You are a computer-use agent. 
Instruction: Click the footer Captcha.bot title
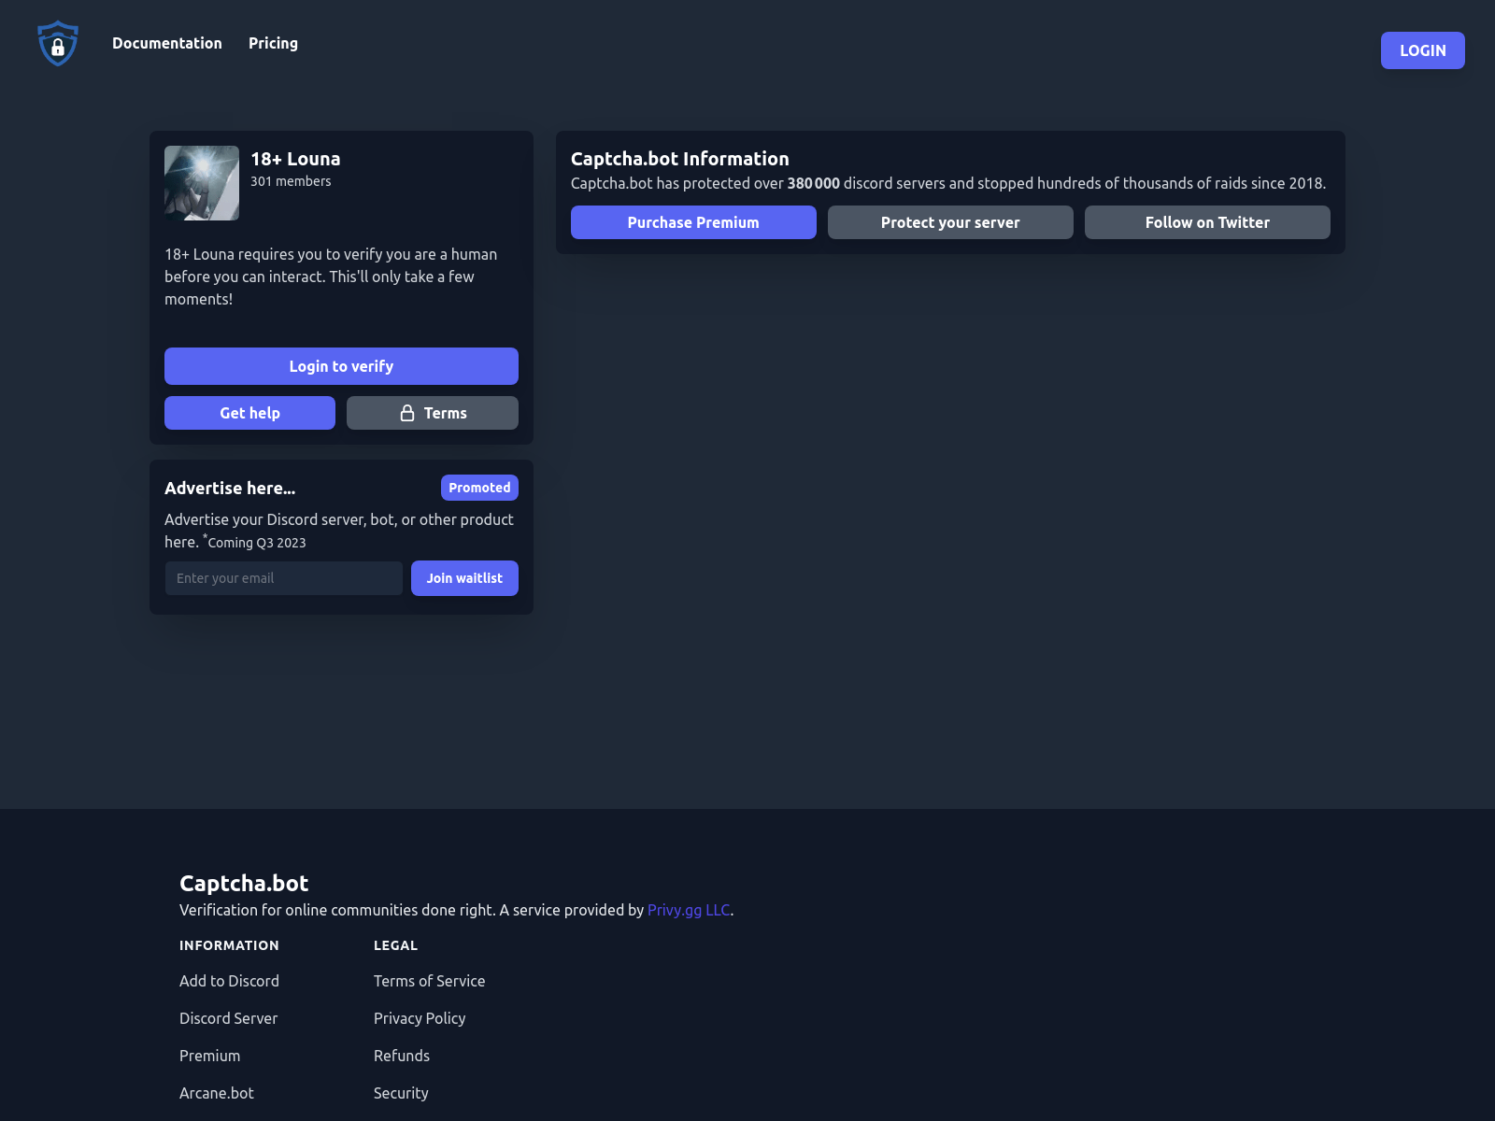click(244, 883)
